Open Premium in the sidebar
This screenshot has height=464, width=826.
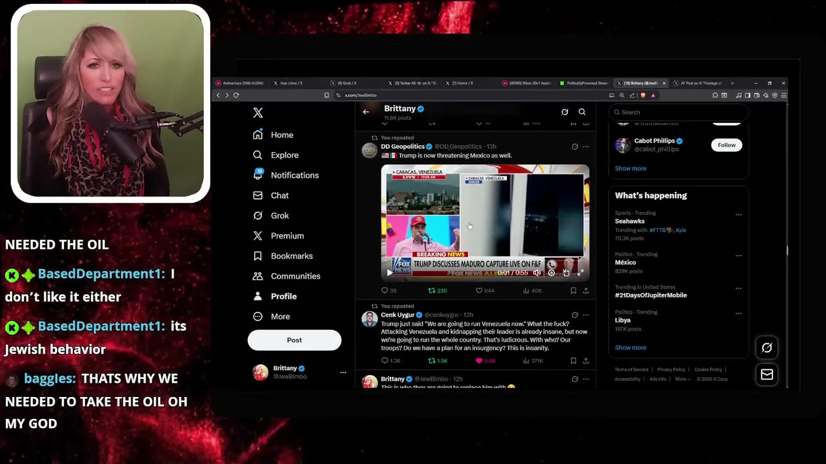point(278,236)
